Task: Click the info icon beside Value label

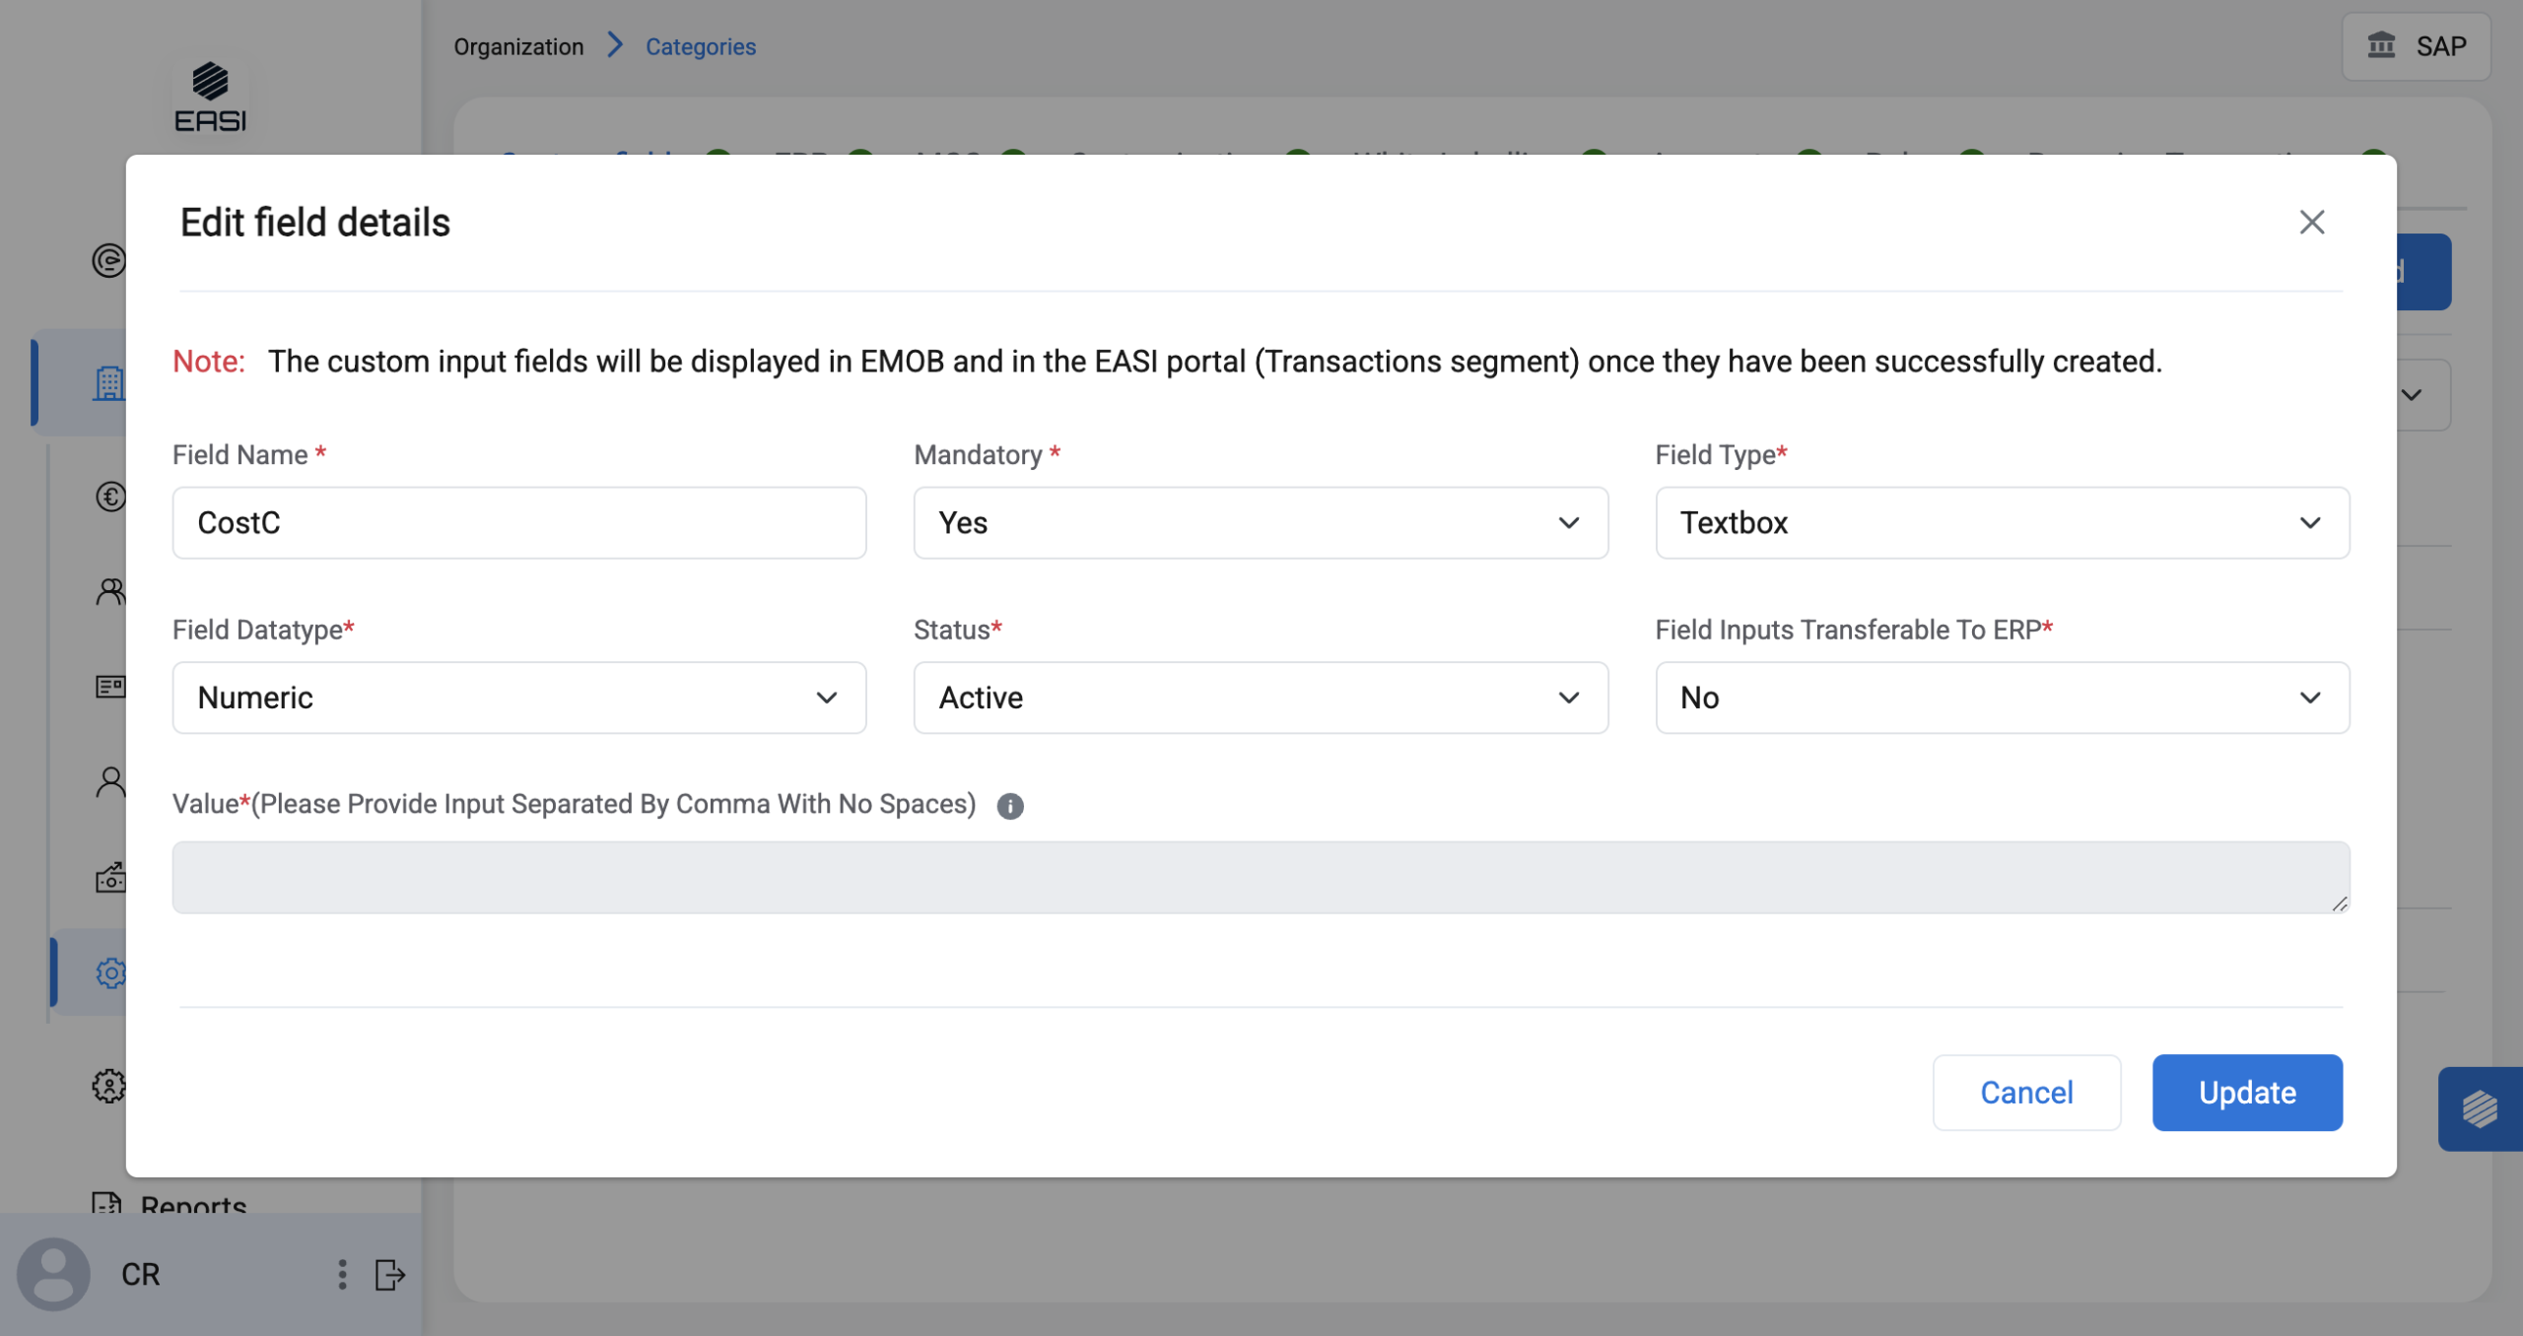Action: point(1010,806)
